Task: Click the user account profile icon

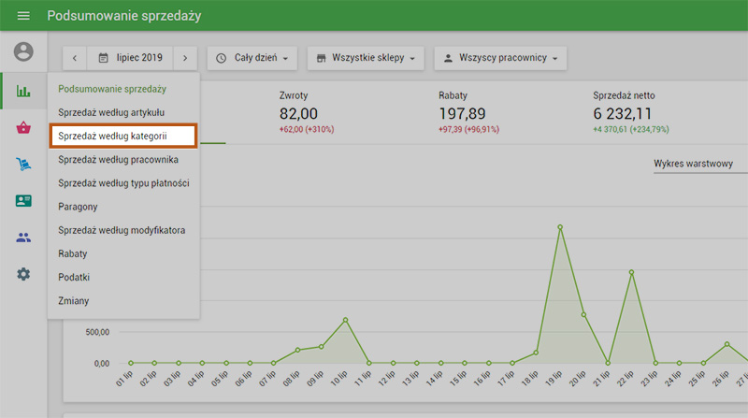Action: pos(23,52)
